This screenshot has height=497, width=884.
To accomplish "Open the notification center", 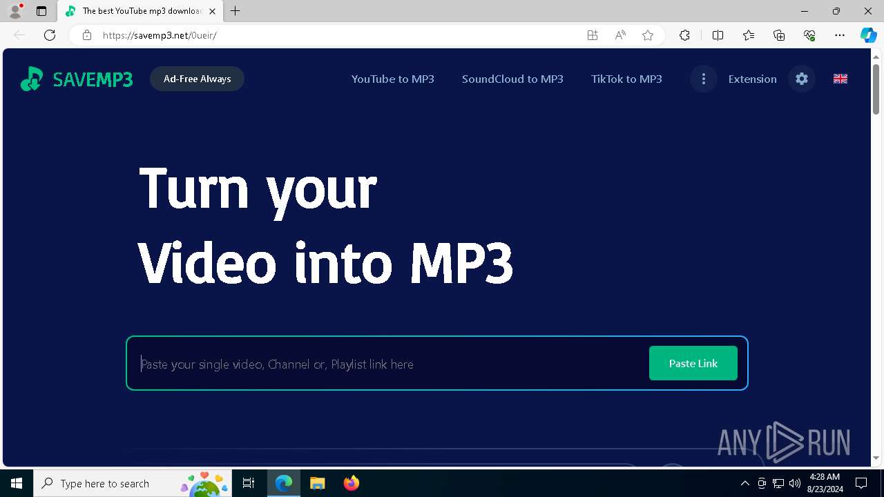I will click(x=861, y=483).
